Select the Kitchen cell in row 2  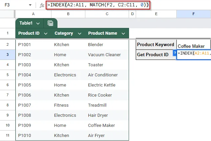(68, 44)
